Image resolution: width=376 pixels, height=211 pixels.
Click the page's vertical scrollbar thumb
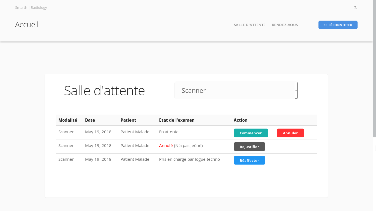click(374, 69)
